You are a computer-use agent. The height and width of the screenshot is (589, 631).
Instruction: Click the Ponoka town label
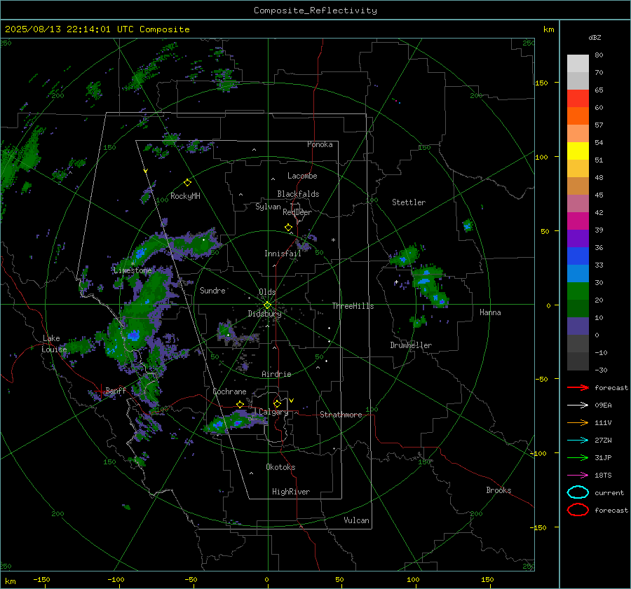320,145
